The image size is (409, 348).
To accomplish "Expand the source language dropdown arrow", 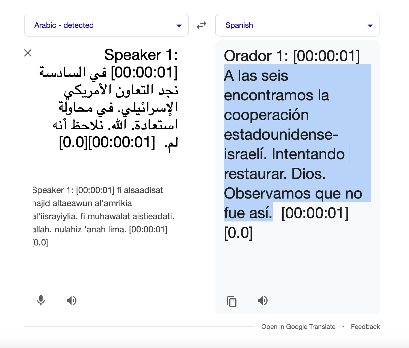I will click(x=179, y=26).
